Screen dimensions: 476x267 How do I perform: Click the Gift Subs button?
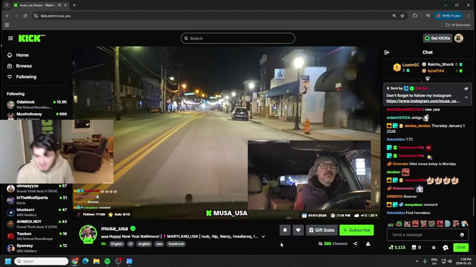tap(322, 230)
